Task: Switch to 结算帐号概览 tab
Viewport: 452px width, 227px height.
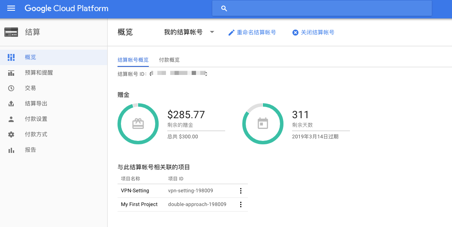Action: click(133, 60)
